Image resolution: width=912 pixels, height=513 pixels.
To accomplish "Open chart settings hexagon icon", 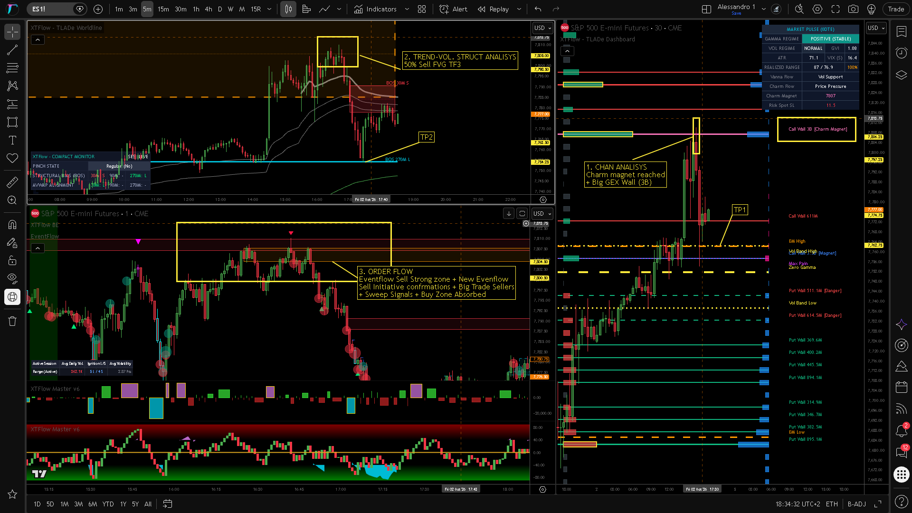I will (x=817, y=9).
